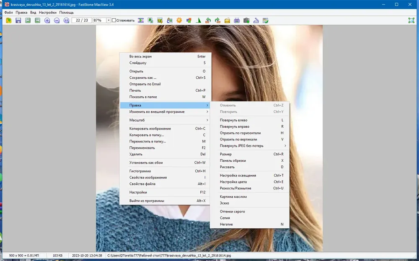
Task: Start slideshow via filmstrip icon
Action: tap(141, 21)
